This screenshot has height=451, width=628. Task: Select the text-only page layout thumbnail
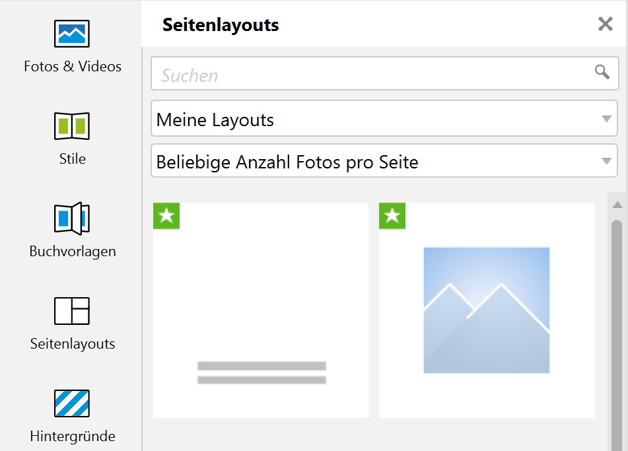coord(261,310)
